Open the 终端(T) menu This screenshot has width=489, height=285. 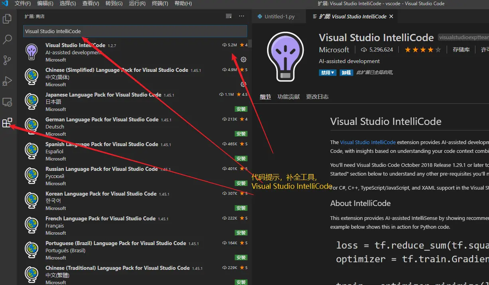(x=160, y=4)
